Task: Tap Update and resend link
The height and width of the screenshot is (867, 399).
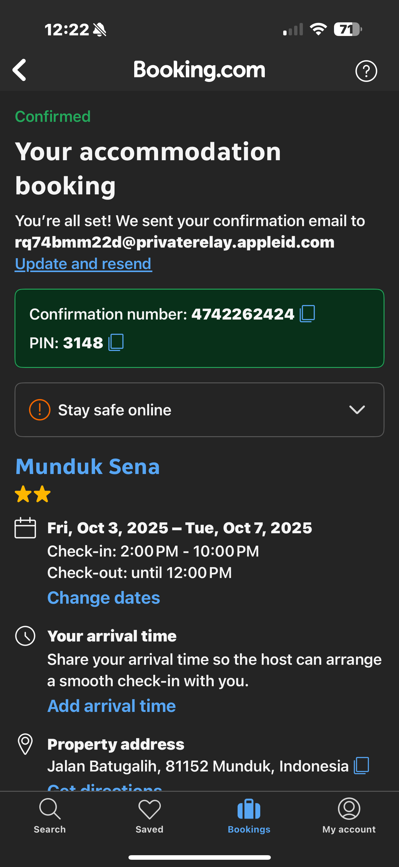Action: (83, 264)
